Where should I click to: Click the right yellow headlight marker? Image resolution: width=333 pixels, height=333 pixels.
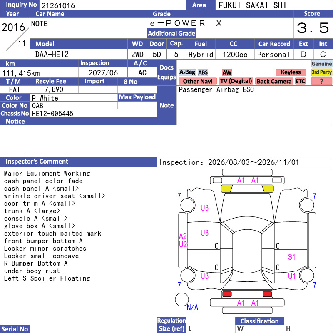pyautogui.click(x=268, y=189)
